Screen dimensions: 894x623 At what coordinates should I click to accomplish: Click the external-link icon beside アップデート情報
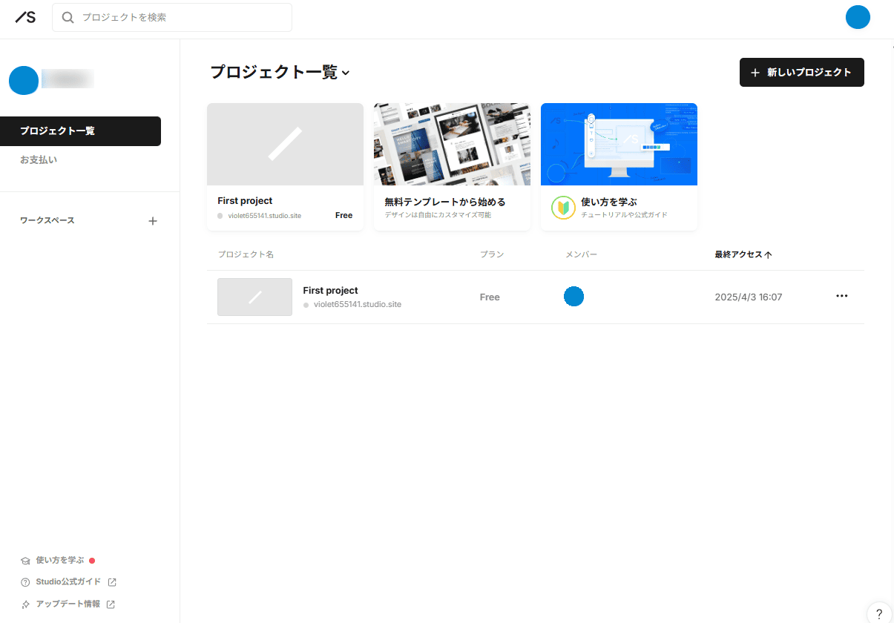[x=111, y=604]
